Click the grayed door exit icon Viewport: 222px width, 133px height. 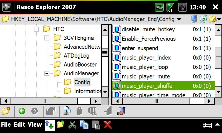point(108,111)
